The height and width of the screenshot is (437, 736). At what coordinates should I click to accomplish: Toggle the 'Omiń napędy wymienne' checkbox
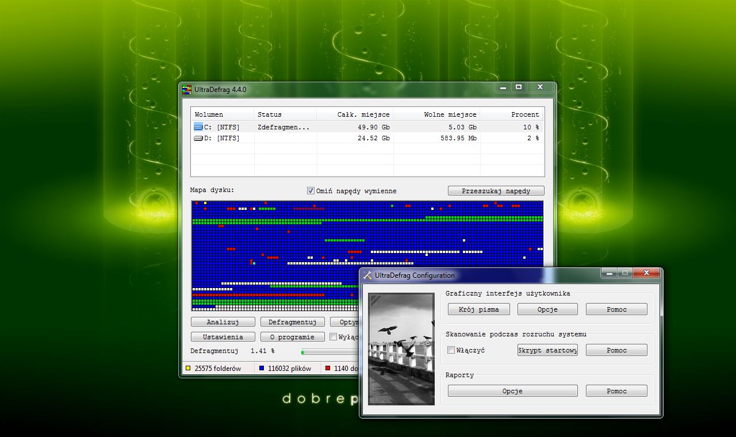[311, 191]
